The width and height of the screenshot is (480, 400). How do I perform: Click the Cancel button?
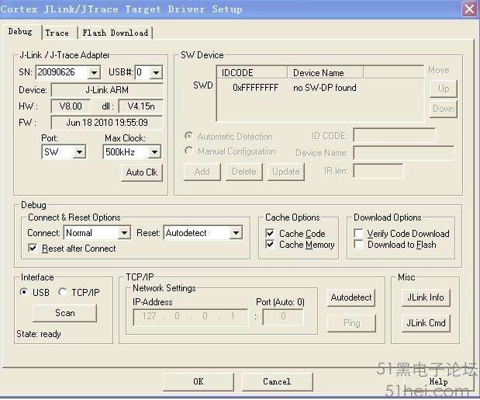point(277,381)
